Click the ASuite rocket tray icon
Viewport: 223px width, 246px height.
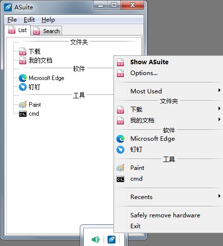(111, 240)
